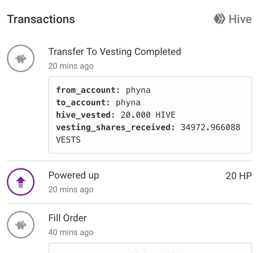
Task: Click the VESTS unit text
Action: pos(68,140)
